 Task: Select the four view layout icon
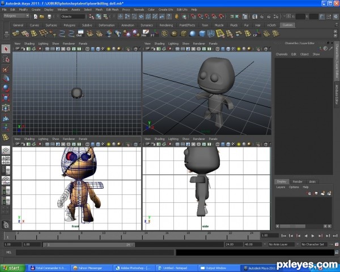(6, 160)
